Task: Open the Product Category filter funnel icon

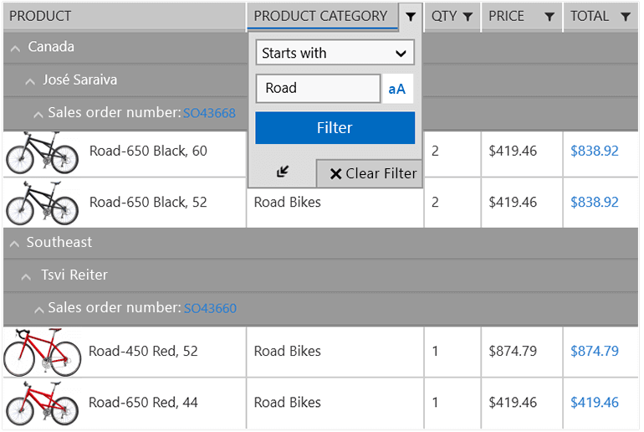Action: 410,17
